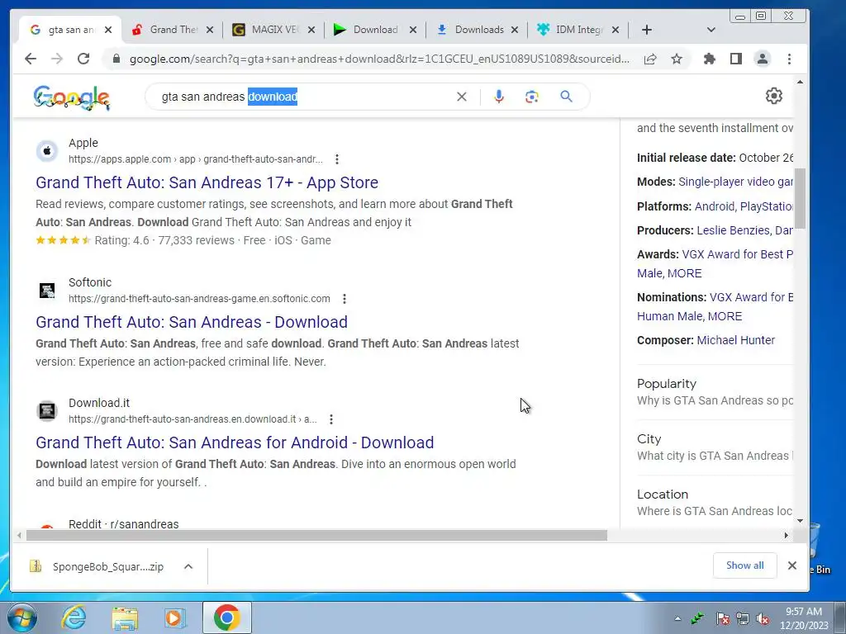The image size is (846, 634).
Task: Click the horizontal scrollbar thumb
Action: point(316,535)
